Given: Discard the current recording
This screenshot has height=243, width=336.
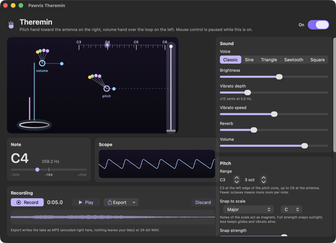Looking at the screenshot, I should click(x=203, y=202).
